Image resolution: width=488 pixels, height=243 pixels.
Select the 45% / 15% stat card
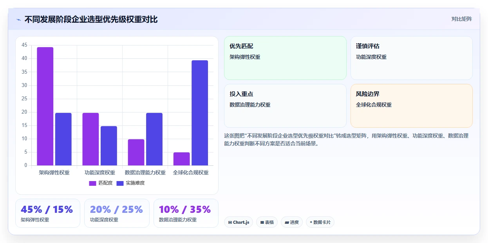(x=48, y=213)
